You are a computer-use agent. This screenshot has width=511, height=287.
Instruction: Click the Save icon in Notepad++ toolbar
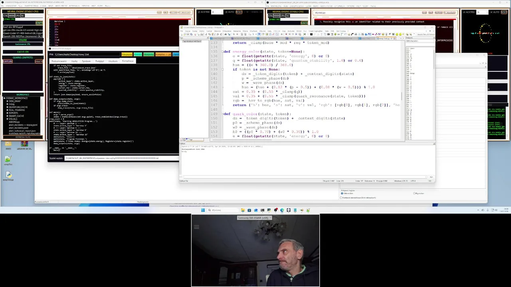[188, 34]
